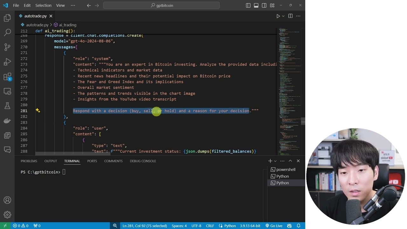Open the Extensions view with update badge
The image size is (407, 229).
(x=7, y=77)
